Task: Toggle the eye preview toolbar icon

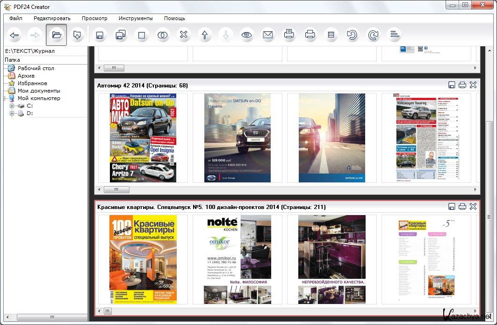Action: 247,35
